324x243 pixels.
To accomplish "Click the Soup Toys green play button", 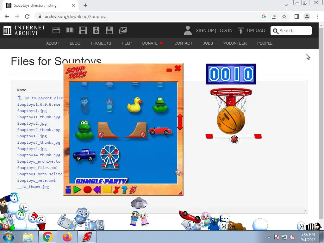I will tap(77, 190).
